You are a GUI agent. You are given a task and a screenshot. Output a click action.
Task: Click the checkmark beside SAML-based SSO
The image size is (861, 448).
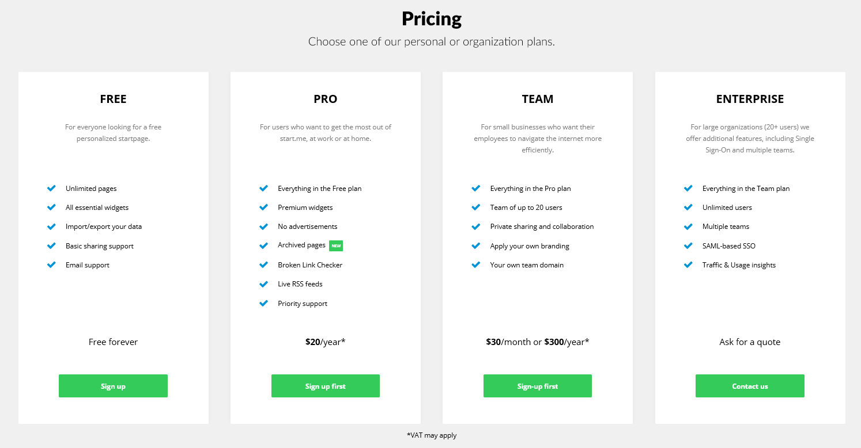click(x=688, y=246)
